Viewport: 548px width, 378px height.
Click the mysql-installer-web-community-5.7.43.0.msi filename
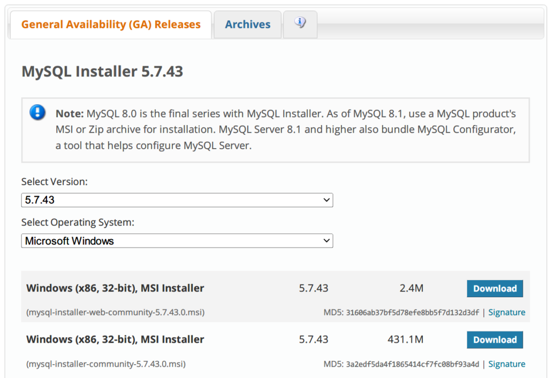tap(116, 312)
